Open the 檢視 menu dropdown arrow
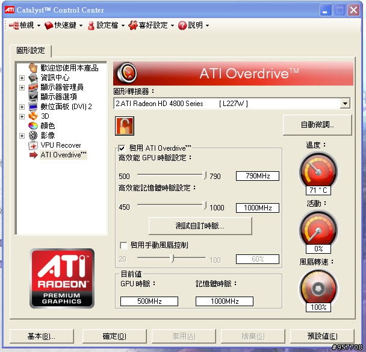Screen dimensions: 366x352 (39, 25)
